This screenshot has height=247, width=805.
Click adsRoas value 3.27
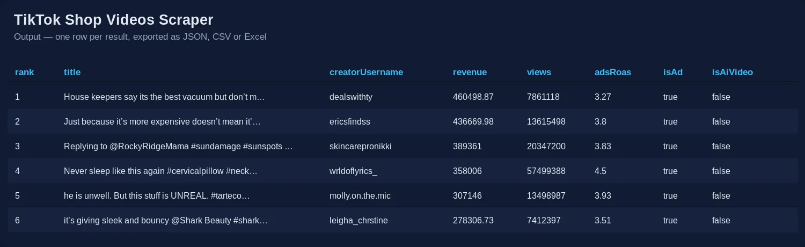click(x=603, y=97)
